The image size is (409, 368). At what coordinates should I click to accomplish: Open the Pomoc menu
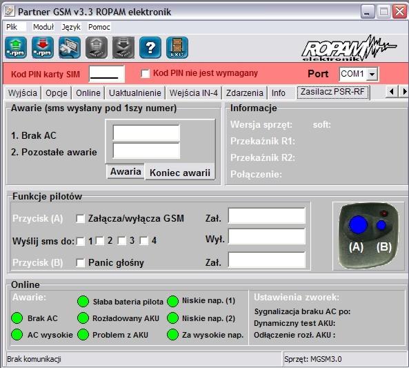click(x=99, y=27)
